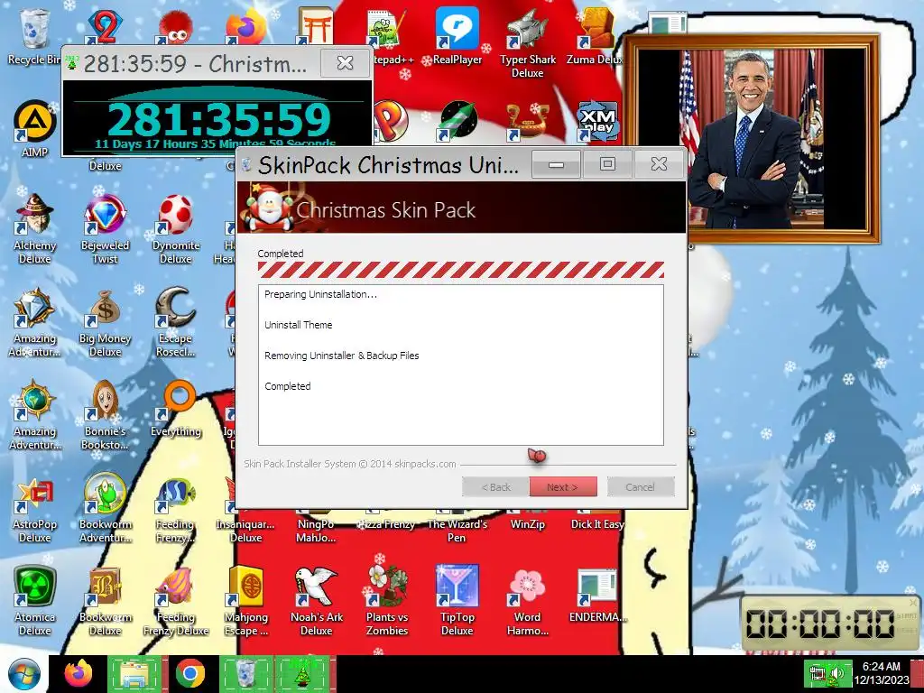Open Alchemy Deluxe desktop shortcut

click(x=34, y=228)
